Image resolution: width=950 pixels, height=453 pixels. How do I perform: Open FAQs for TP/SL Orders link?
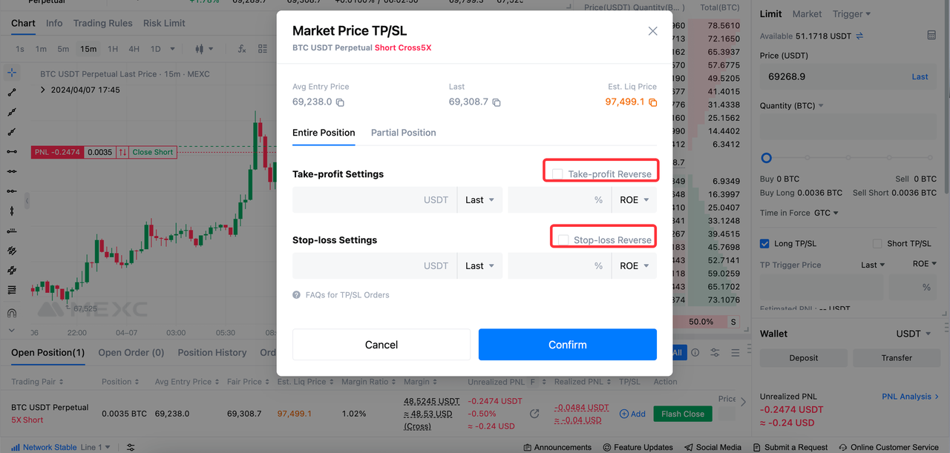[x=347, y=295]
